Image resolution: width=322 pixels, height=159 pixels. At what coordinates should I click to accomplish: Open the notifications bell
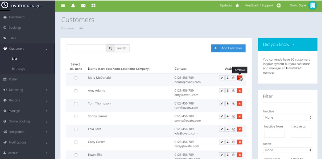(73, 6)
